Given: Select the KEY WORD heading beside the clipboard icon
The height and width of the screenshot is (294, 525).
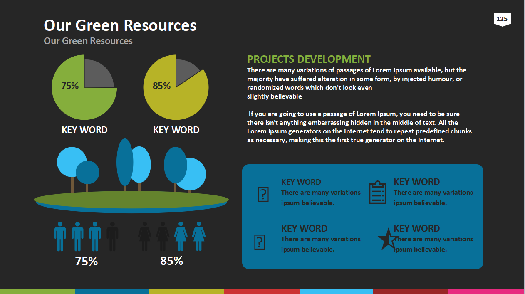Looking at the screenshot, I should point(416,182).
